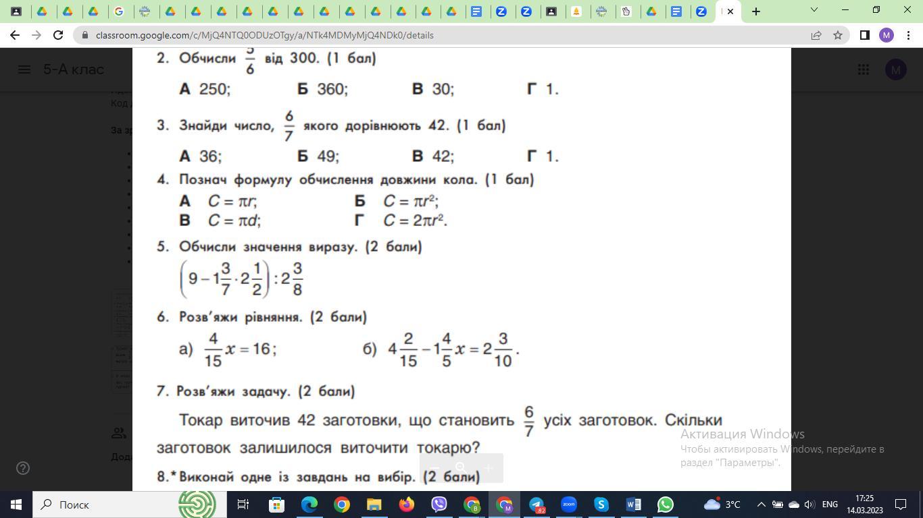Open Zoom from the taskbar
This screenshot has width=923, height=518.
569,505
